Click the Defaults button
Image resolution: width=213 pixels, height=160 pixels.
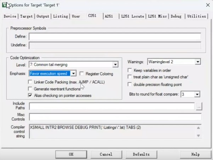pyautogui.click(x=141, y=154)
